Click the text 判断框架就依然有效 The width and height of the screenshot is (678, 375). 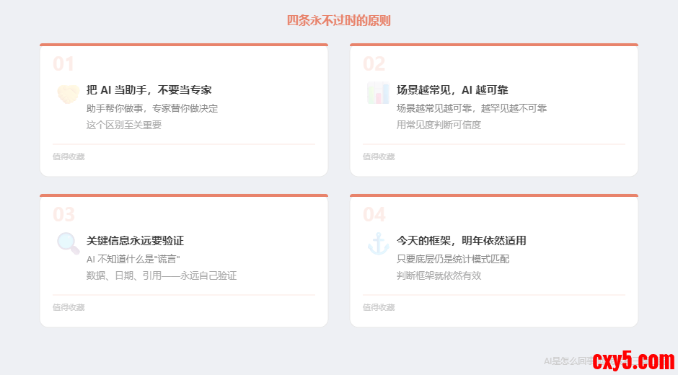click(x=439, y=275)
